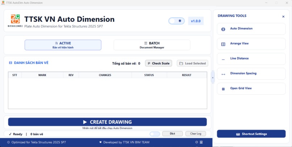Start CREATE DRAWING
Image resolution: width=292 pixels, height=147 pixels.
[108, 122]
